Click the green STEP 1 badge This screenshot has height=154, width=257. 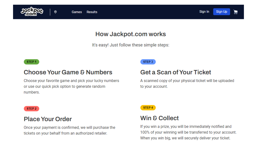click(x=31, y=62)
